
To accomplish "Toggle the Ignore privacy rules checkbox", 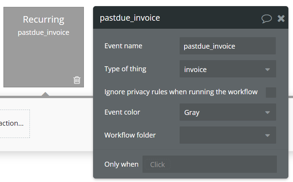I will coord(271,92).
